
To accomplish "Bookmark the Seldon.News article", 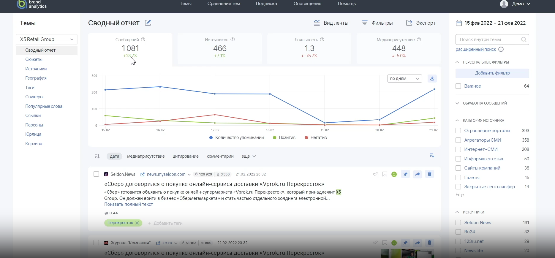I will coord(385,174).
